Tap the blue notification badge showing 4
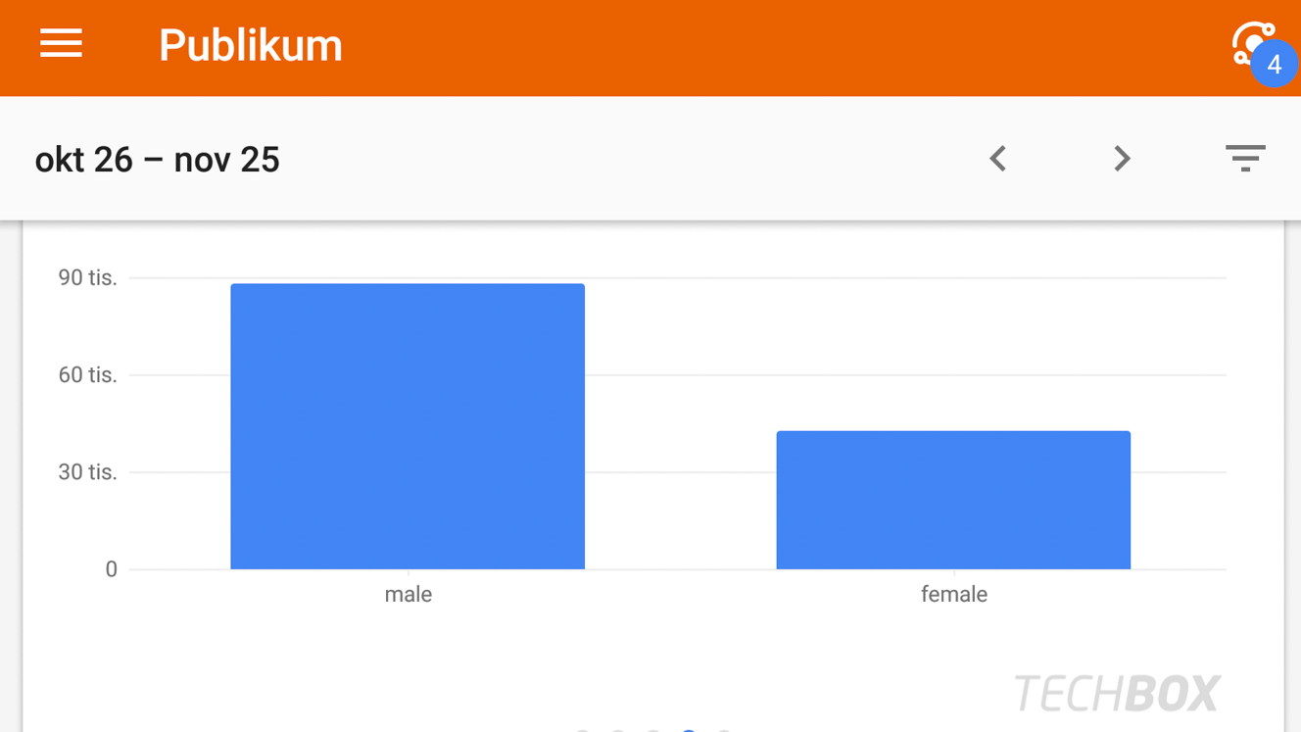The image size is (1301, 732). pyautogui.click(x=1274, y=65)
